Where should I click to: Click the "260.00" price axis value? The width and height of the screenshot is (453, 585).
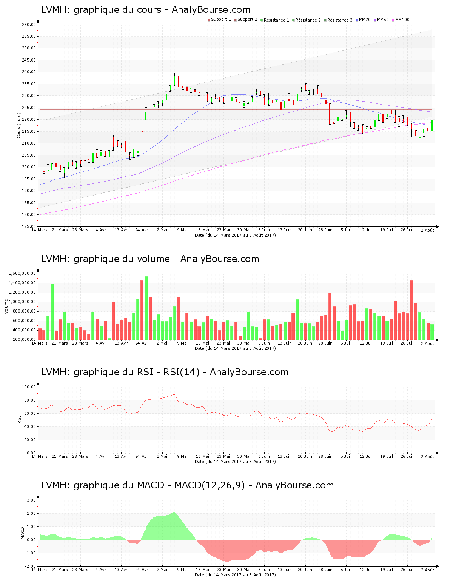coord(29,25)
